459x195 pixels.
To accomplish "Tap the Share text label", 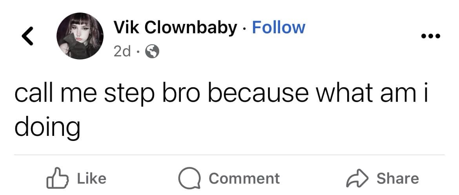I will [x=397, y=179].
